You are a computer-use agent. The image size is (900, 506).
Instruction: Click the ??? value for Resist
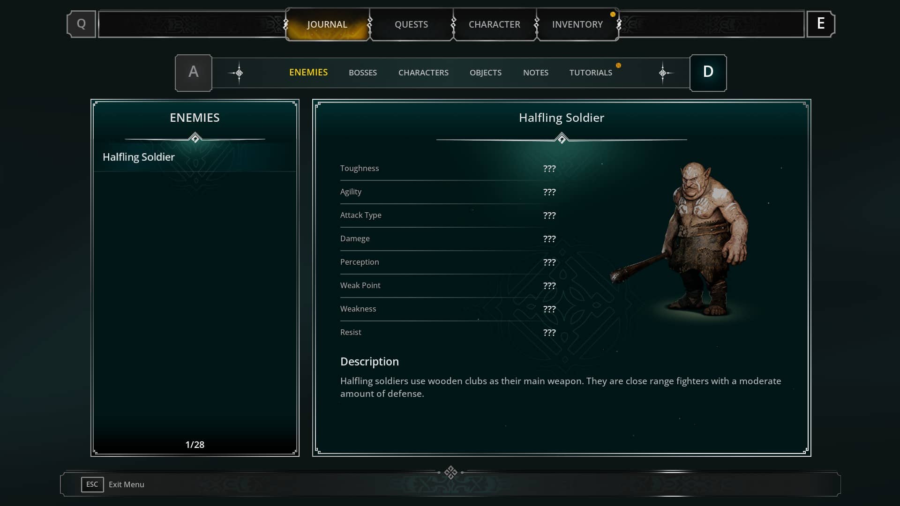pyautogui.click(x=549, y=332)
